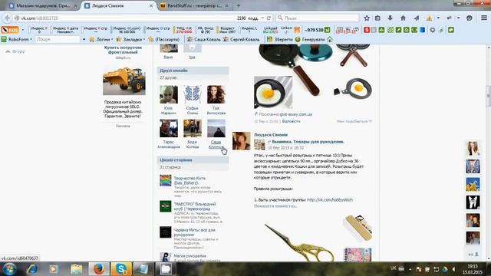Screen dimensions: 491x276
Task: Open the media player taskbar icon
Action: coord(54,269)
